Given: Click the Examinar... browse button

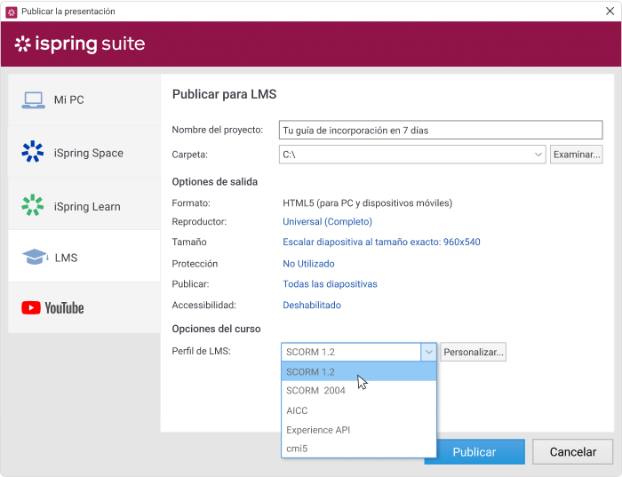Looking at the screenshot, I should point(577,155).
